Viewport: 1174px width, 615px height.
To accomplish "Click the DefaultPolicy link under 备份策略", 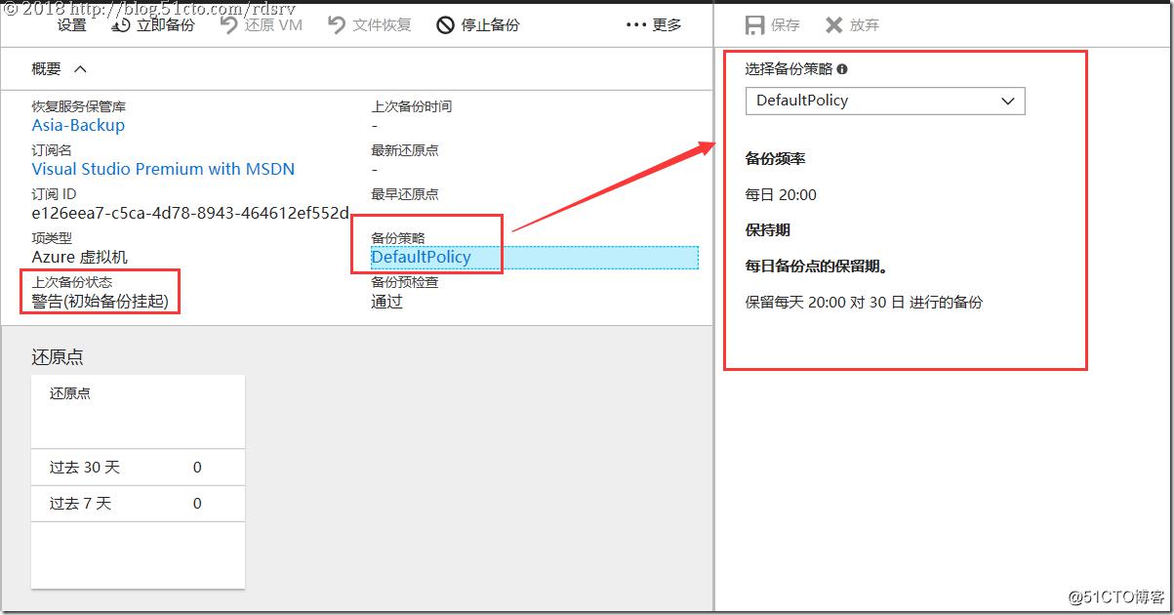I will (421, 257).
